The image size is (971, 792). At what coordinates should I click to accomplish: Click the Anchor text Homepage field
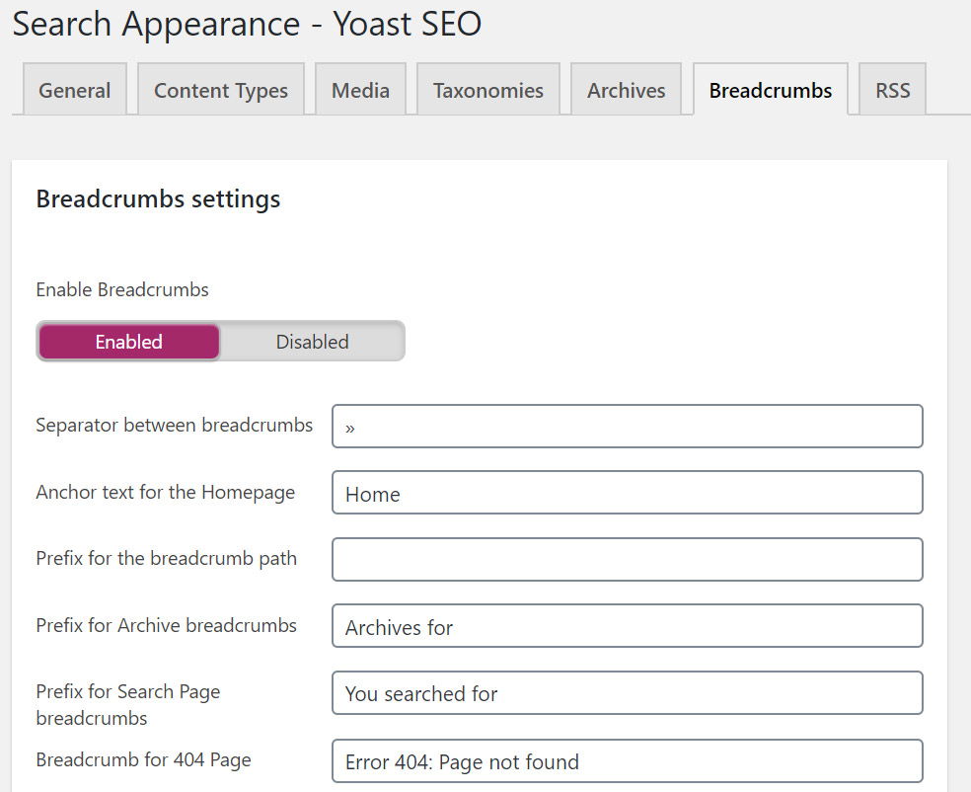coord(628,493)
